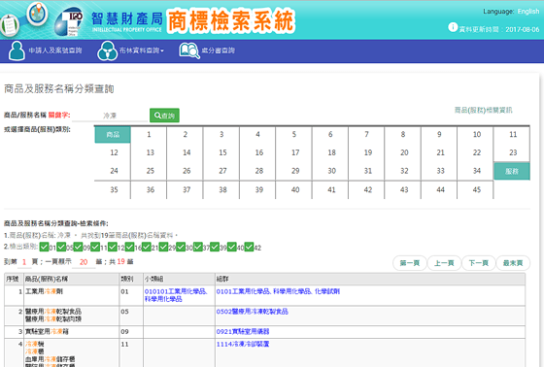Viewport: 544px width, 367px height.
Task: Open 0921實驗室用儀器 group link
Action: point(243,332)
